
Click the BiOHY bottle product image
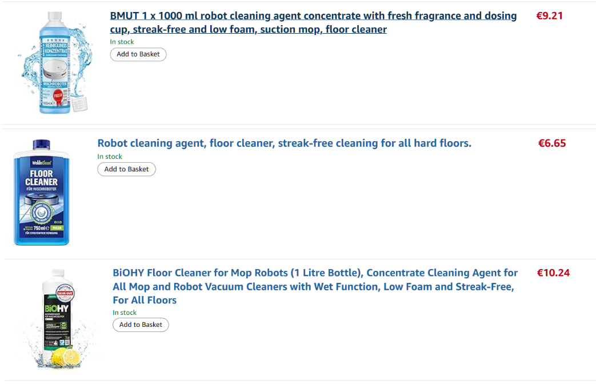[x=57, y=318]
